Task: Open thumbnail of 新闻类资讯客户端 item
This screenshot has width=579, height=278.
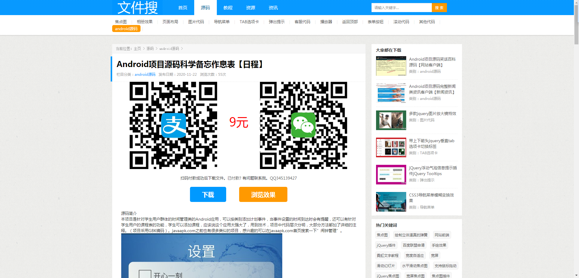Action: pos(391,93)
